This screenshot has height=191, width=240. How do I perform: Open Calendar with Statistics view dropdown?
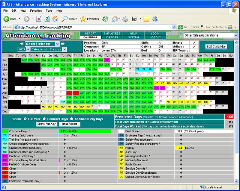point(64,49)
